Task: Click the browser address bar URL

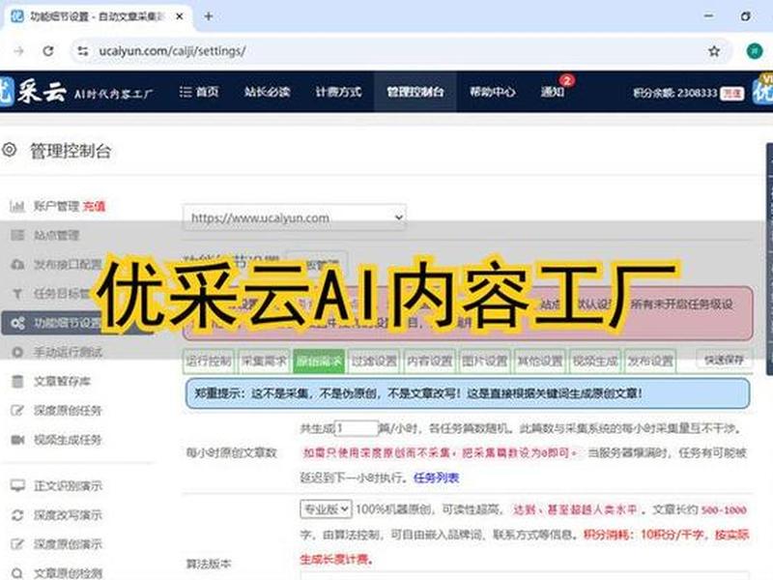Action: tap(172, 51)
